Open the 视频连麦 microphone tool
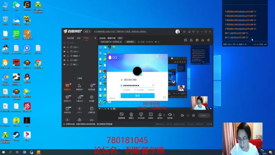This screenshot has width=275, height=155. point(91,87)
